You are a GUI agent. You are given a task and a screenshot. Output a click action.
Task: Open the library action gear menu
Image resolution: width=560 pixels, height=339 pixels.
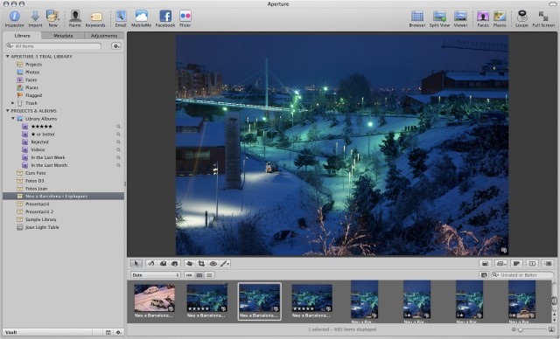point(116,46)
